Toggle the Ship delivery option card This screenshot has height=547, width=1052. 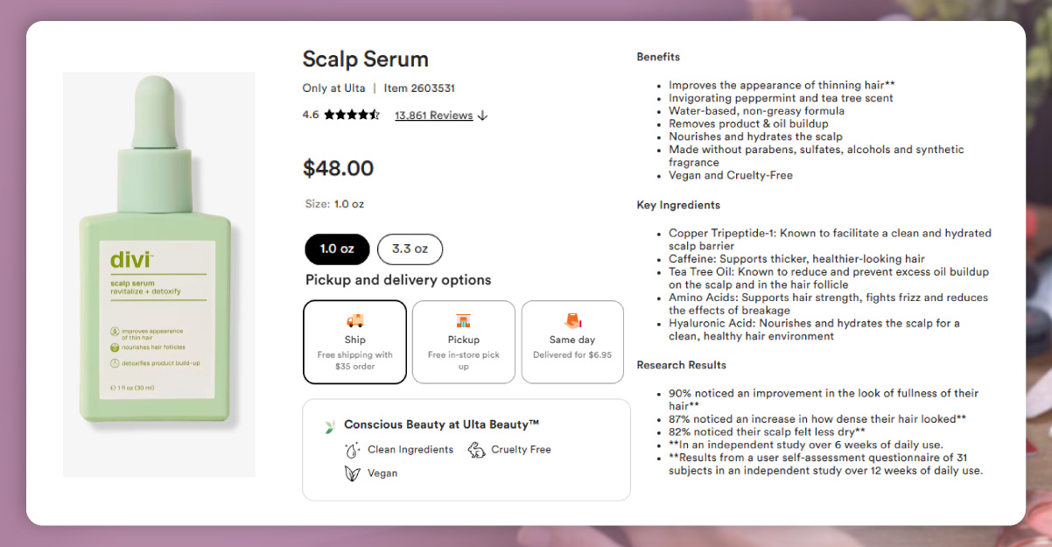pos(354,341)
